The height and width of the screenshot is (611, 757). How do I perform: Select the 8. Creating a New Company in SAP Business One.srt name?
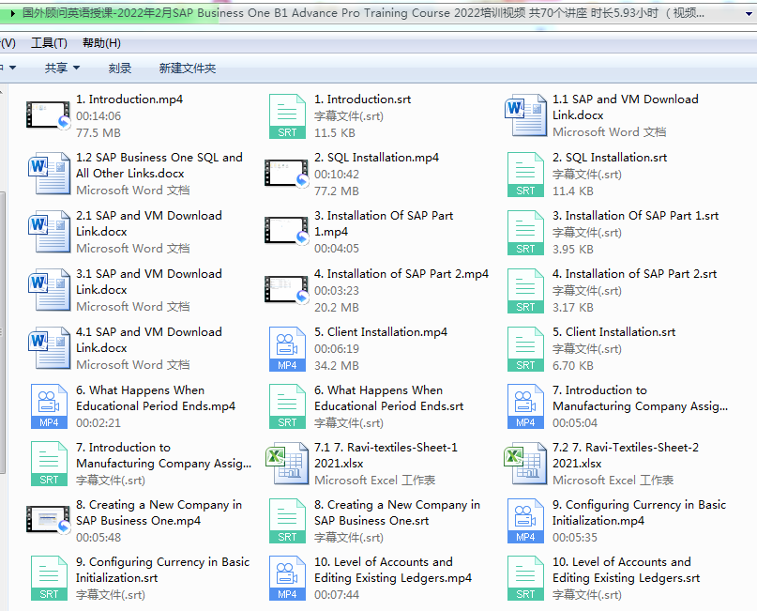point(397,512)
